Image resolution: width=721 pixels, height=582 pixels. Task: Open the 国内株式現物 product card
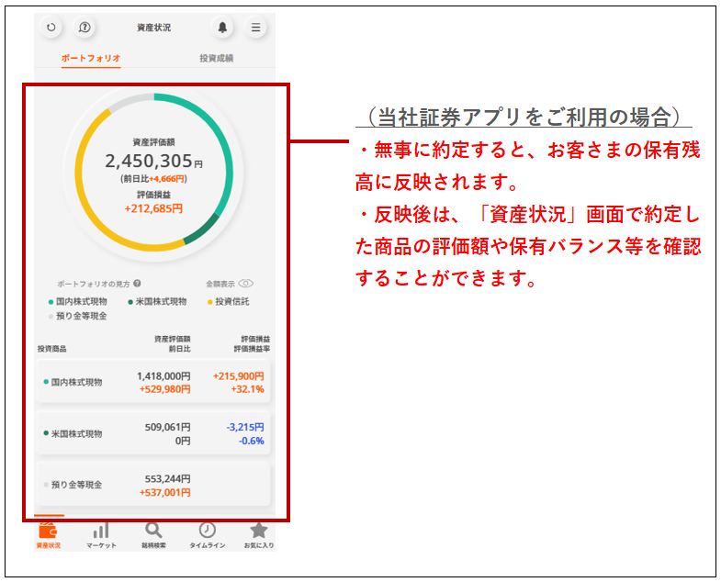[x=153, y=382]
